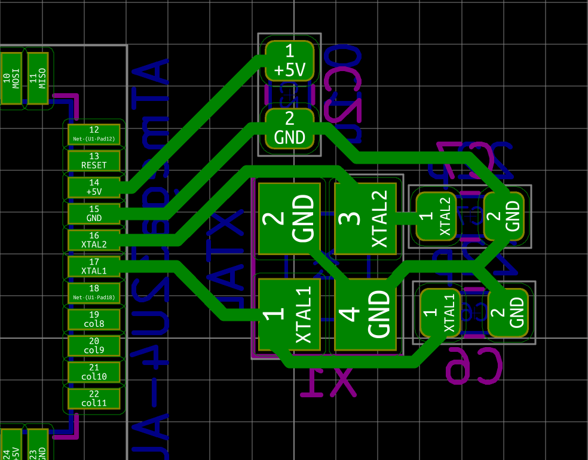Select pad 12 Net-(U1-Pad12)
588x460 pixels.
pos(94,134)
